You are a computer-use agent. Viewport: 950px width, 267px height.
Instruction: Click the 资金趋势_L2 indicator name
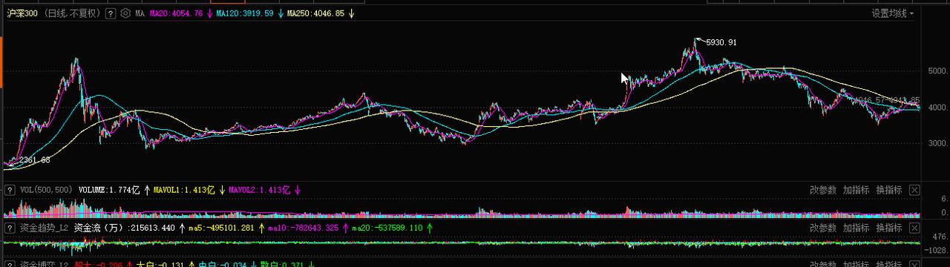tap(44, 228)
